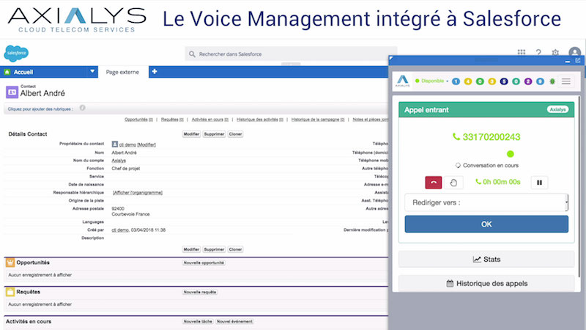Click the Salesforce cloud logo

coord(16,53)
